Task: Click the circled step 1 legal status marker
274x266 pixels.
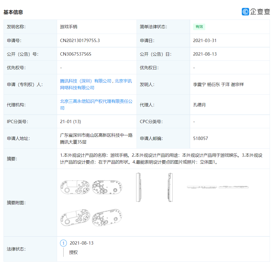Action: click(63, 243)
